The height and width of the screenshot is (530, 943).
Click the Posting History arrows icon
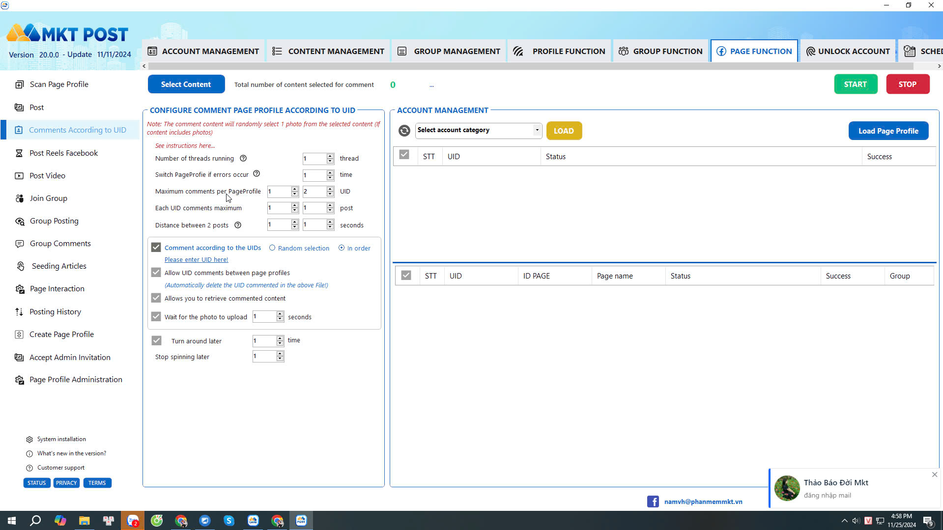click(19, 312)
